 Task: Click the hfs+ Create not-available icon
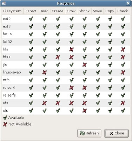(x=58, y=57)
